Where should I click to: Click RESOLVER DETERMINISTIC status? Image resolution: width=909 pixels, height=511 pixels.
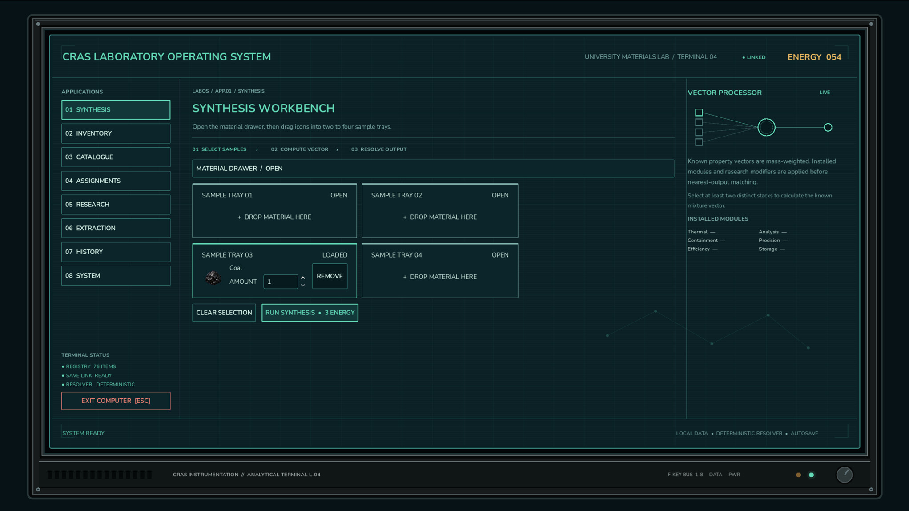click(98, 384)
